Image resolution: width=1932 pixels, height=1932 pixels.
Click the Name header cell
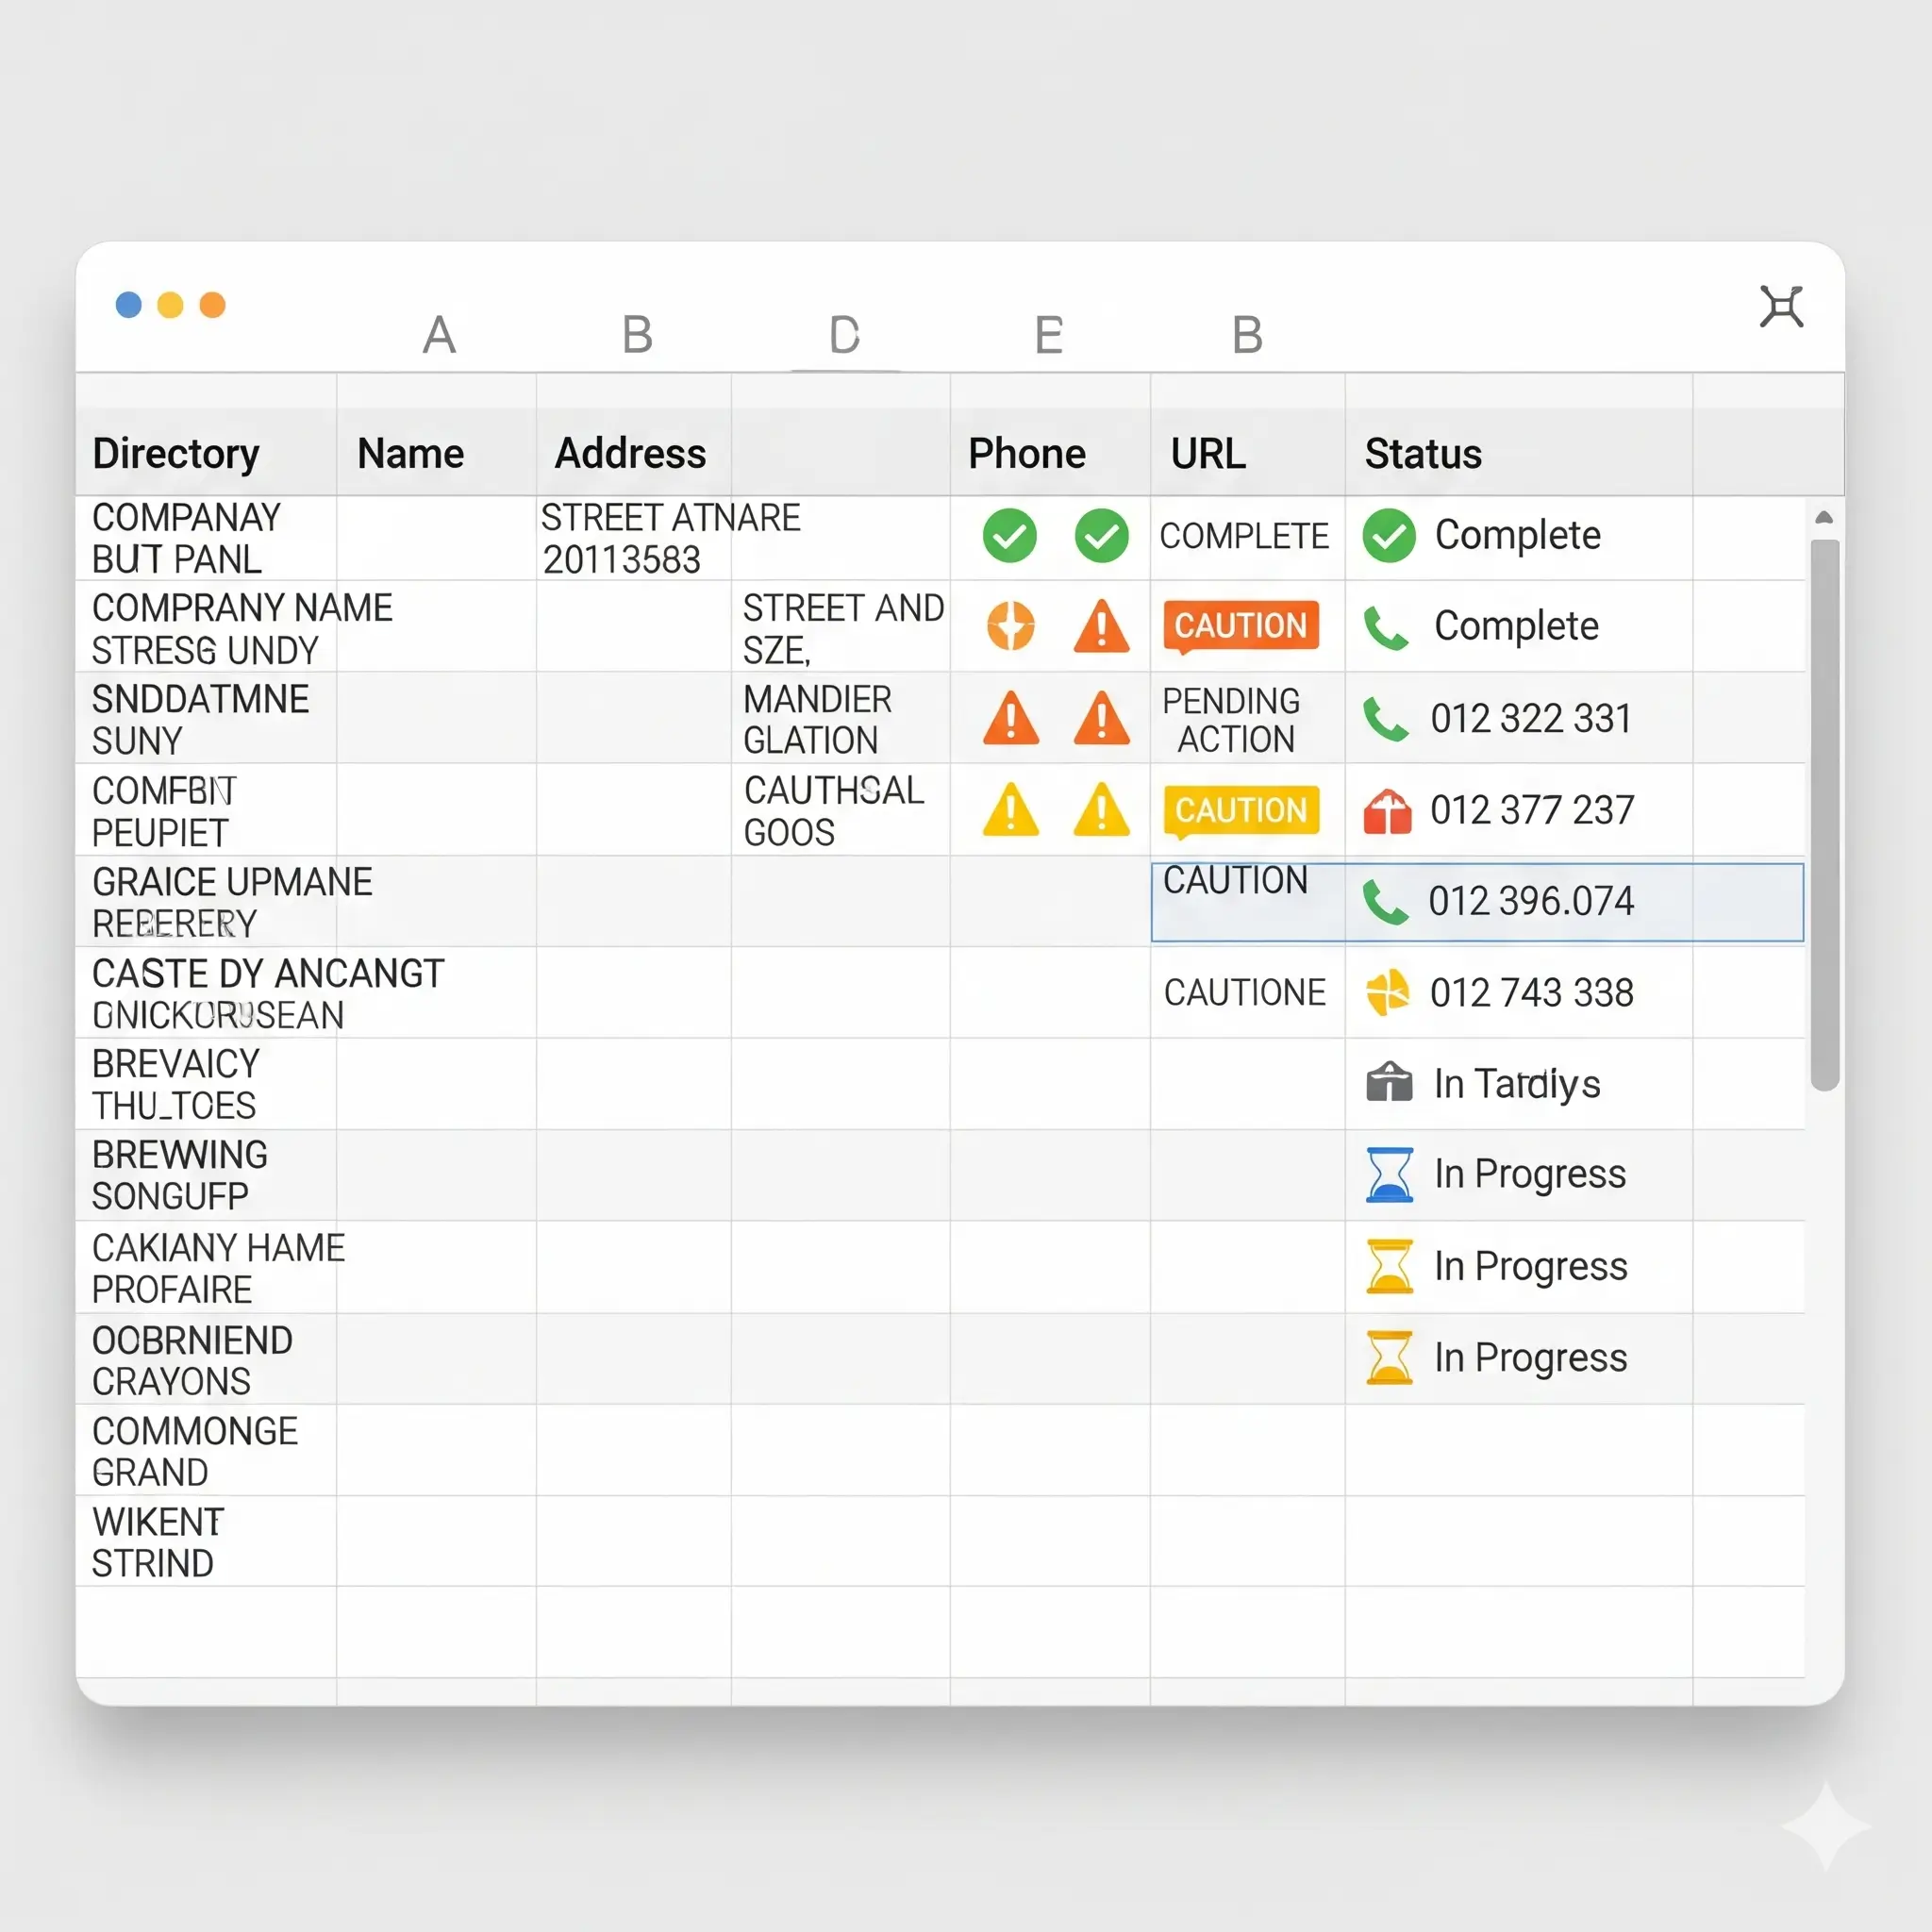coord(436,453)
